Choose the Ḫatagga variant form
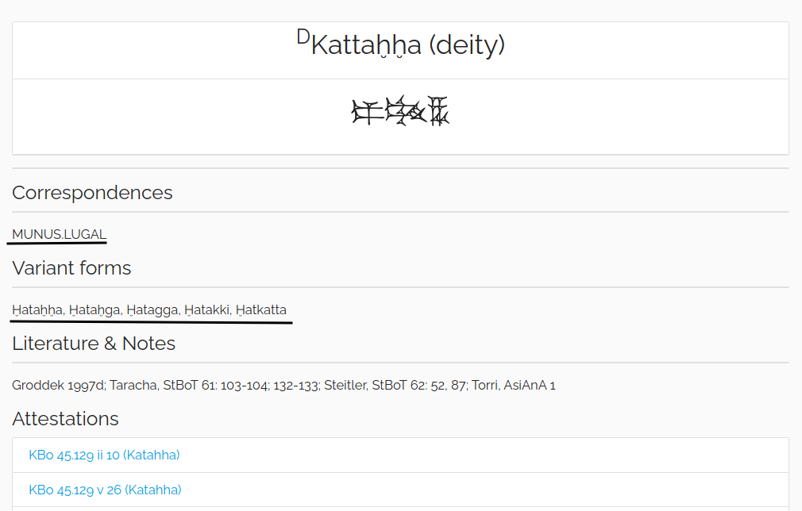Image resolution: width=802 pixels, height=511 pixels. coord(152,309)
